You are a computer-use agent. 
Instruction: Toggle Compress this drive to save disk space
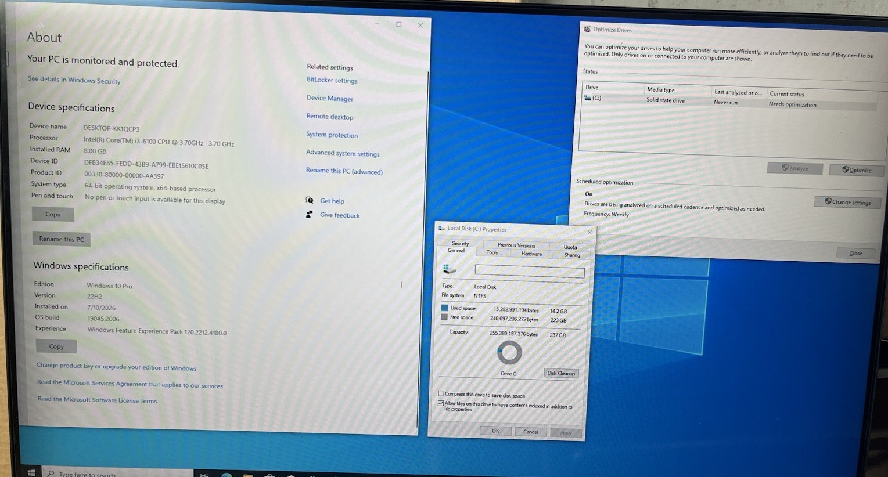pyautogui.click(x=441, y=393)
